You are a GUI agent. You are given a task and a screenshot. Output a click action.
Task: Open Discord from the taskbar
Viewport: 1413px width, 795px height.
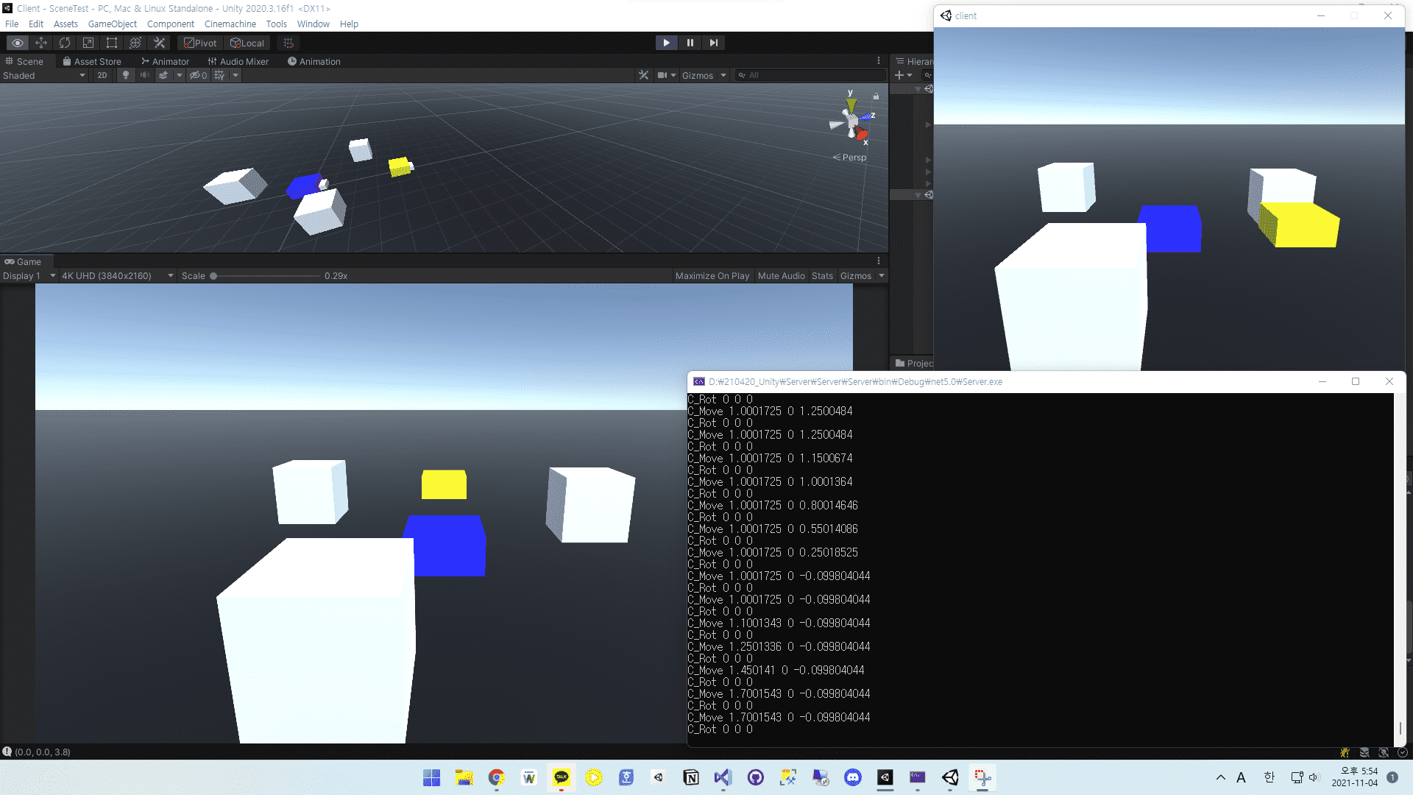(x=852, y=777)
